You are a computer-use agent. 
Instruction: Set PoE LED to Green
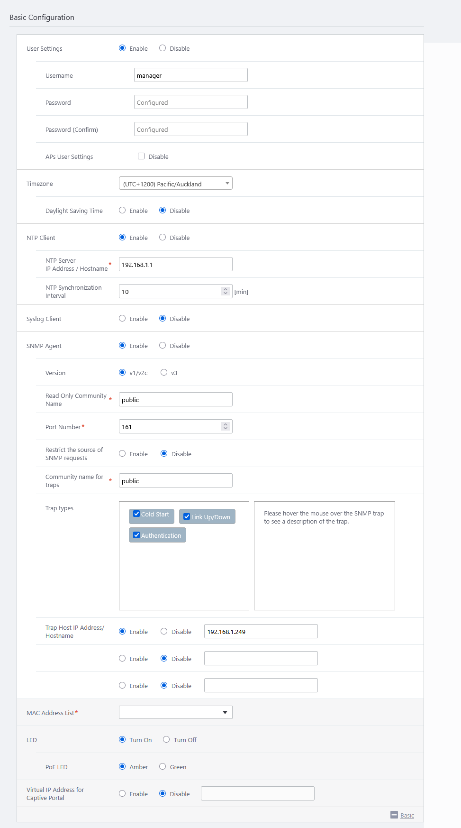pyautogui.click(x=163, y=767)
